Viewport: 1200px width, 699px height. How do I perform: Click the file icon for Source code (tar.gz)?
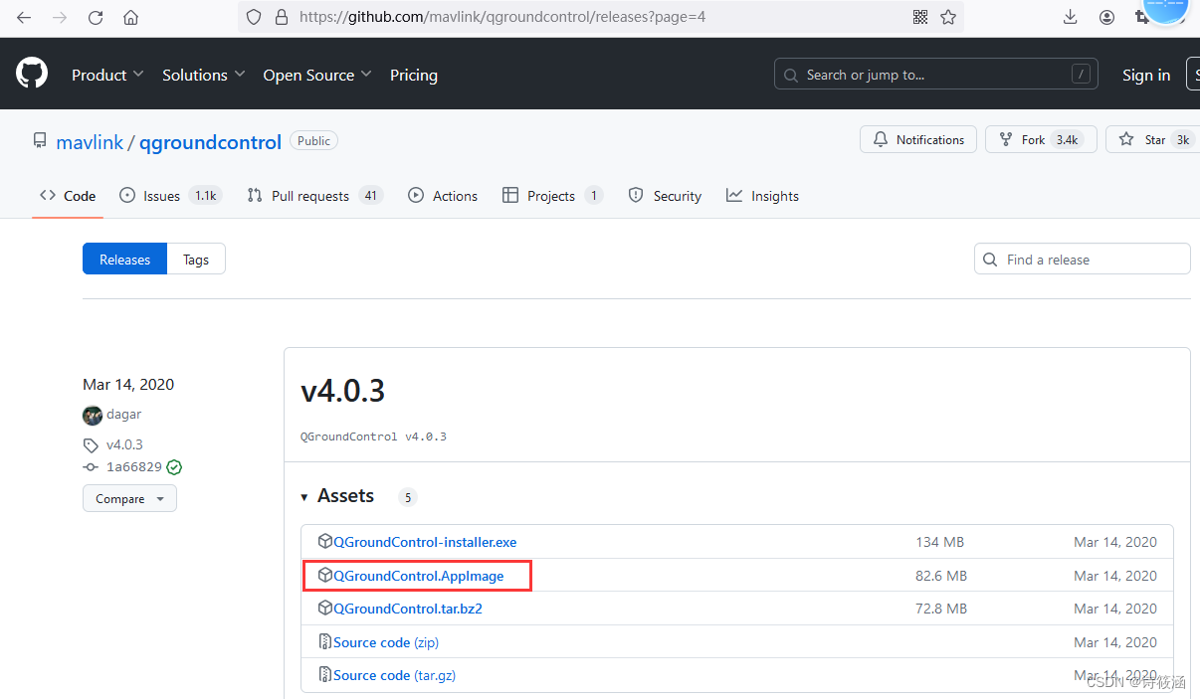324,675
